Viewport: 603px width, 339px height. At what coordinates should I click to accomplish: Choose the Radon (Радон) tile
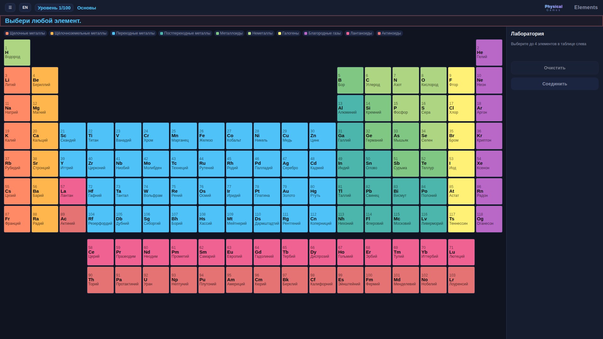(x=489, y=191)
